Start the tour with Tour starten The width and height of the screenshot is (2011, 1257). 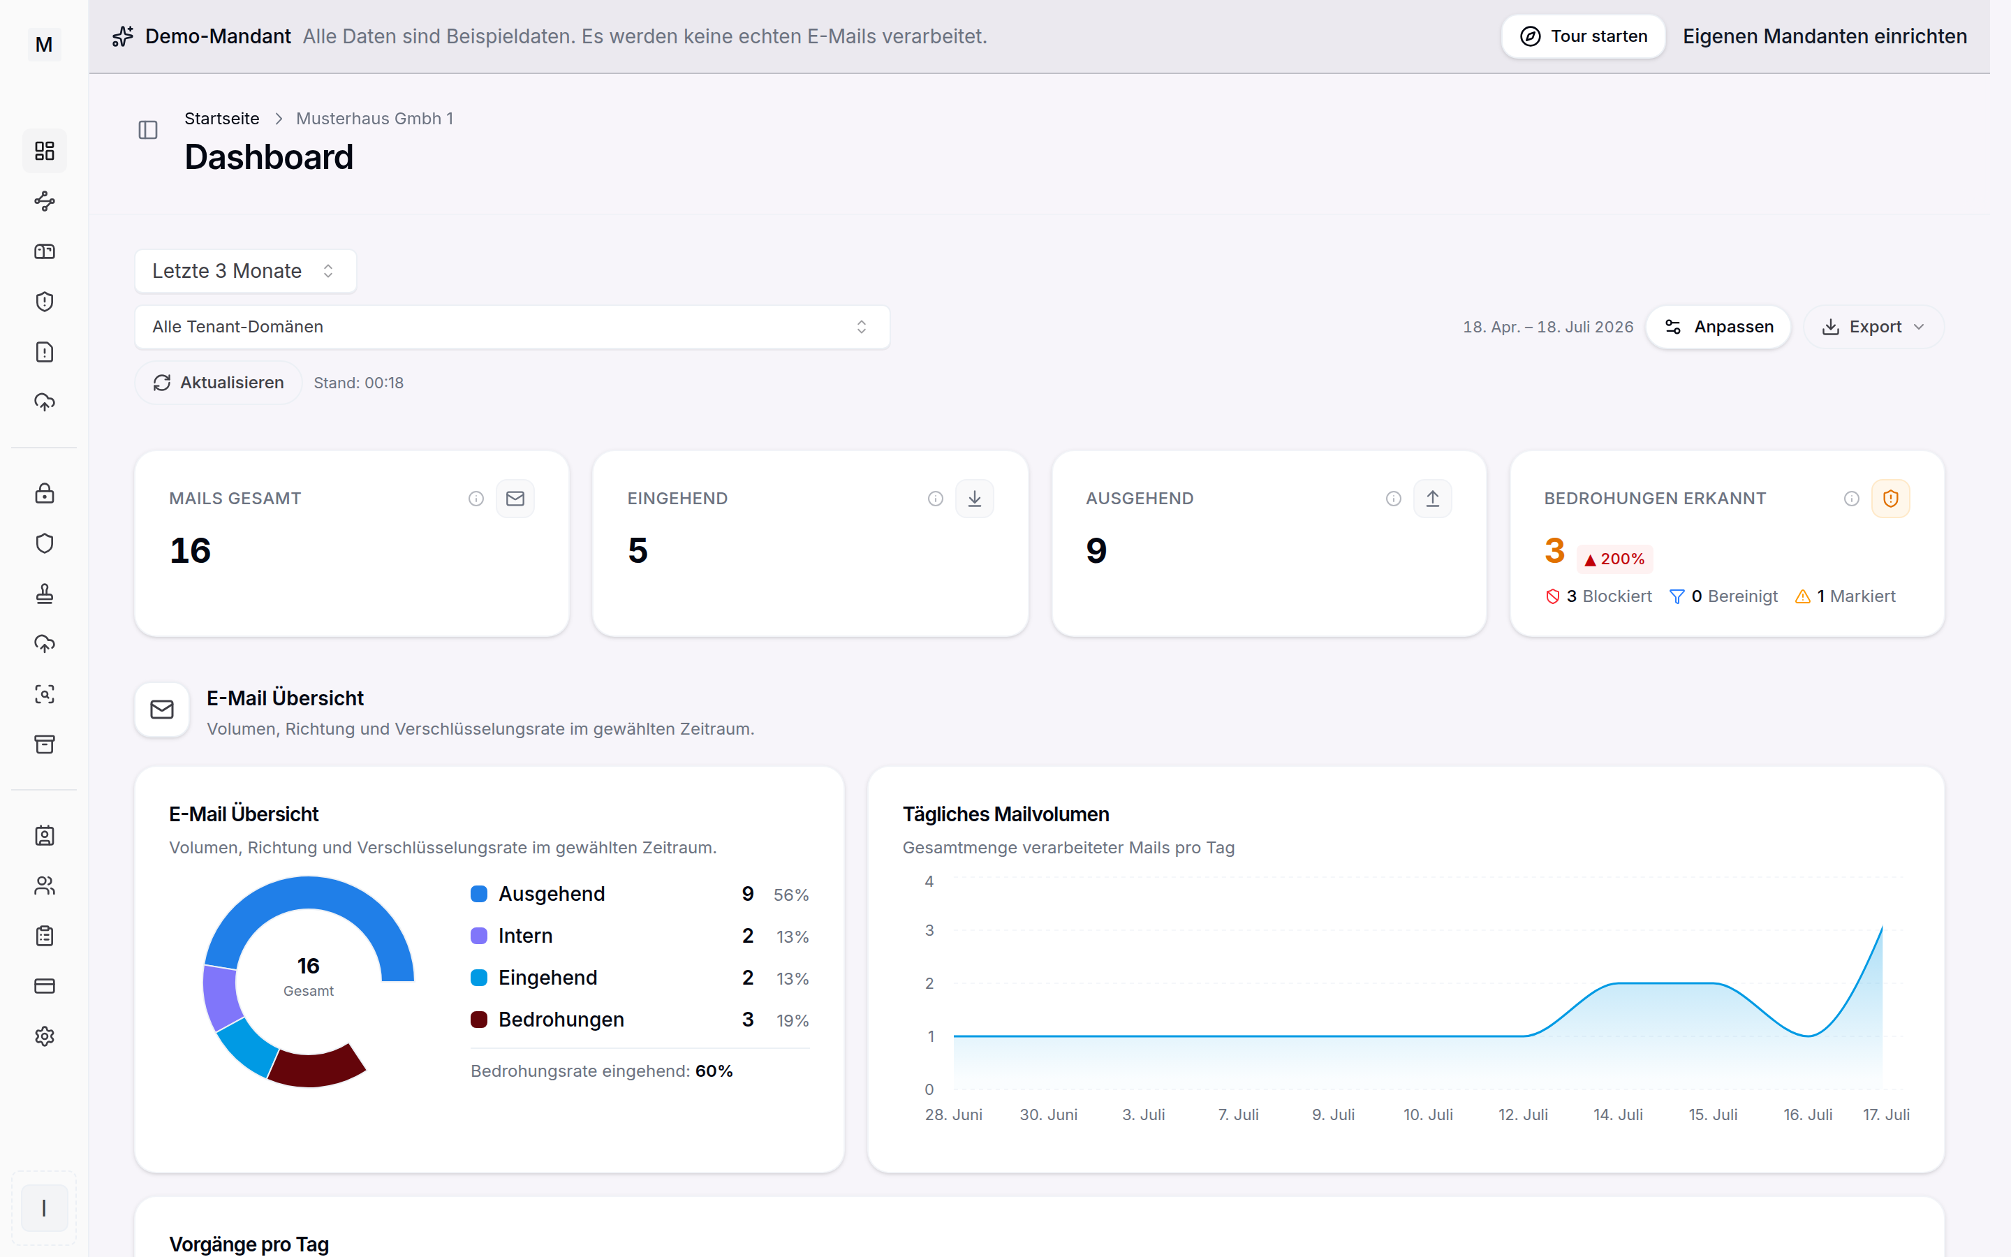coord(1583,36)
